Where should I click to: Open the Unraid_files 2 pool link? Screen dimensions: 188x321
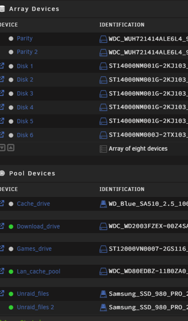point(36,307)
